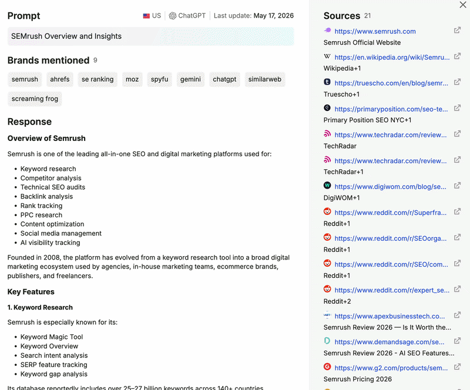The image size is (470, 390).
Task: Open external link icon for apexbusinesstech source
Action: pos(457,315)
